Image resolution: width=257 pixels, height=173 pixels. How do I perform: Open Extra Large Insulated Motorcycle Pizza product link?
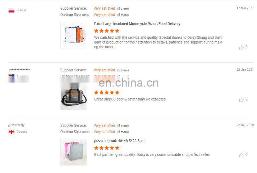pyautogui.click(x=138, y=24)
